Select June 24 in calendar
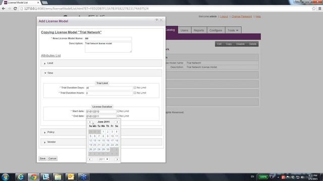 pyautogui.click(x=112, y=145)
